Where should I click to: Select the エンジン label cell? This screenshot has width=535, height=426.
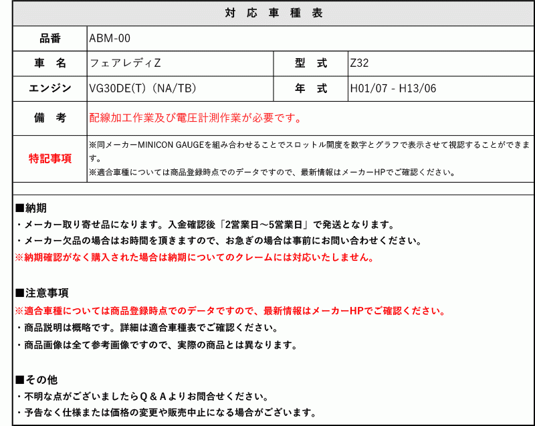point(47,87)
